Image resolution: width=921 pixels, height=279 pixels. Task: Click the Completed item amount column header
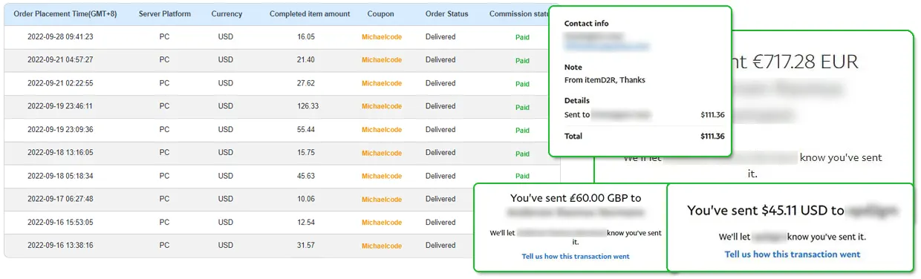pyautogui.click(x=310, y=14)
